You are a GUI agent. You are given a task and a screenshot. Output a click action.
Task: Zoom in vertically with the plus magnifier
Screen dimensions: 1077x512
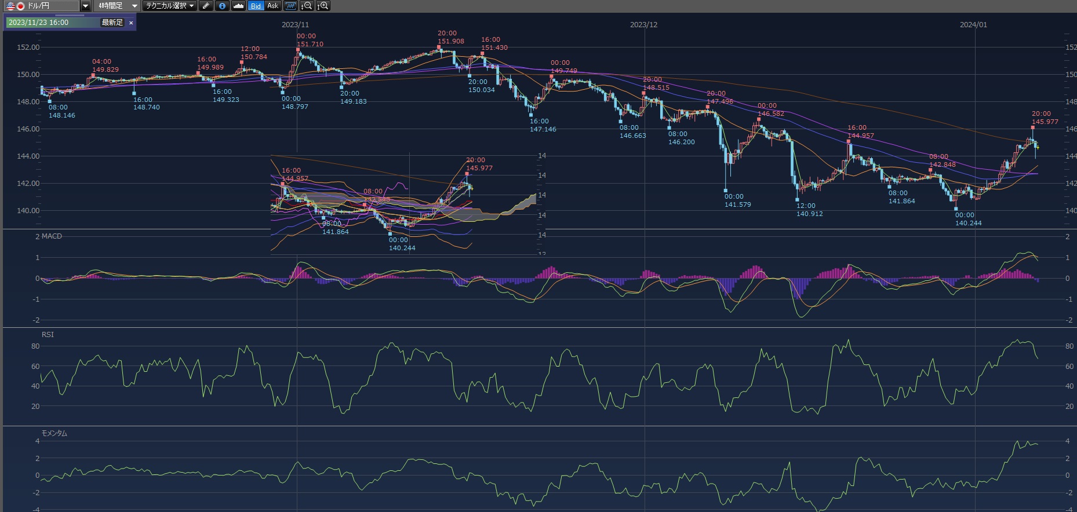pos(323,6)
